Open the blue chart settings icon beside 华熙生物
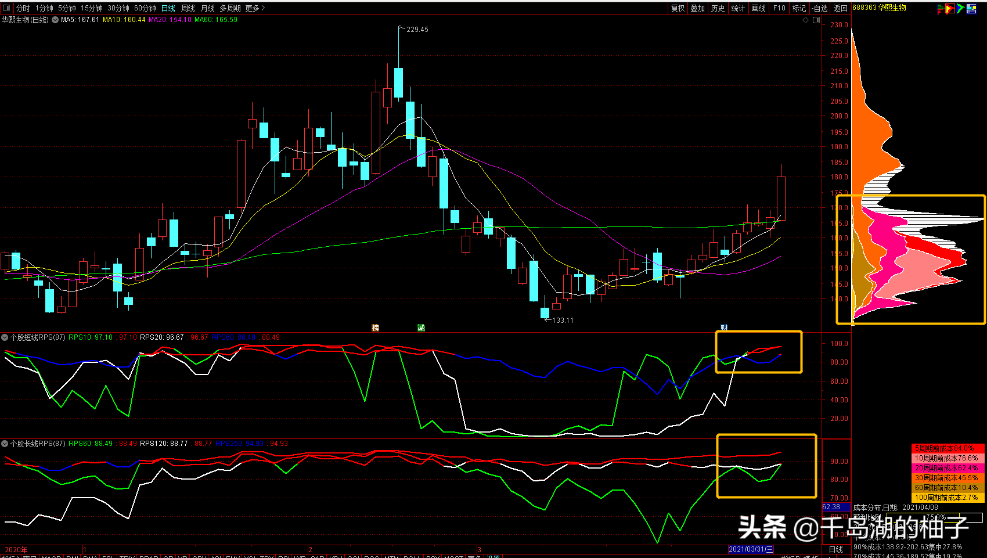This screenshot has width=987, height=558. click(x=971, y=9)
